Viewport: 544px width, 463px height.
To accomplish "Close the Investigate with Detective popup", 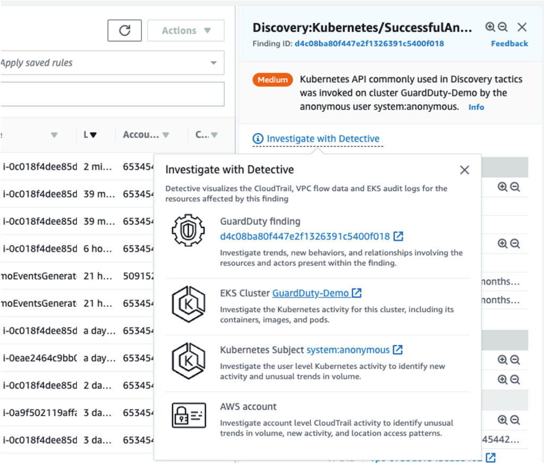I will (464, 170).
